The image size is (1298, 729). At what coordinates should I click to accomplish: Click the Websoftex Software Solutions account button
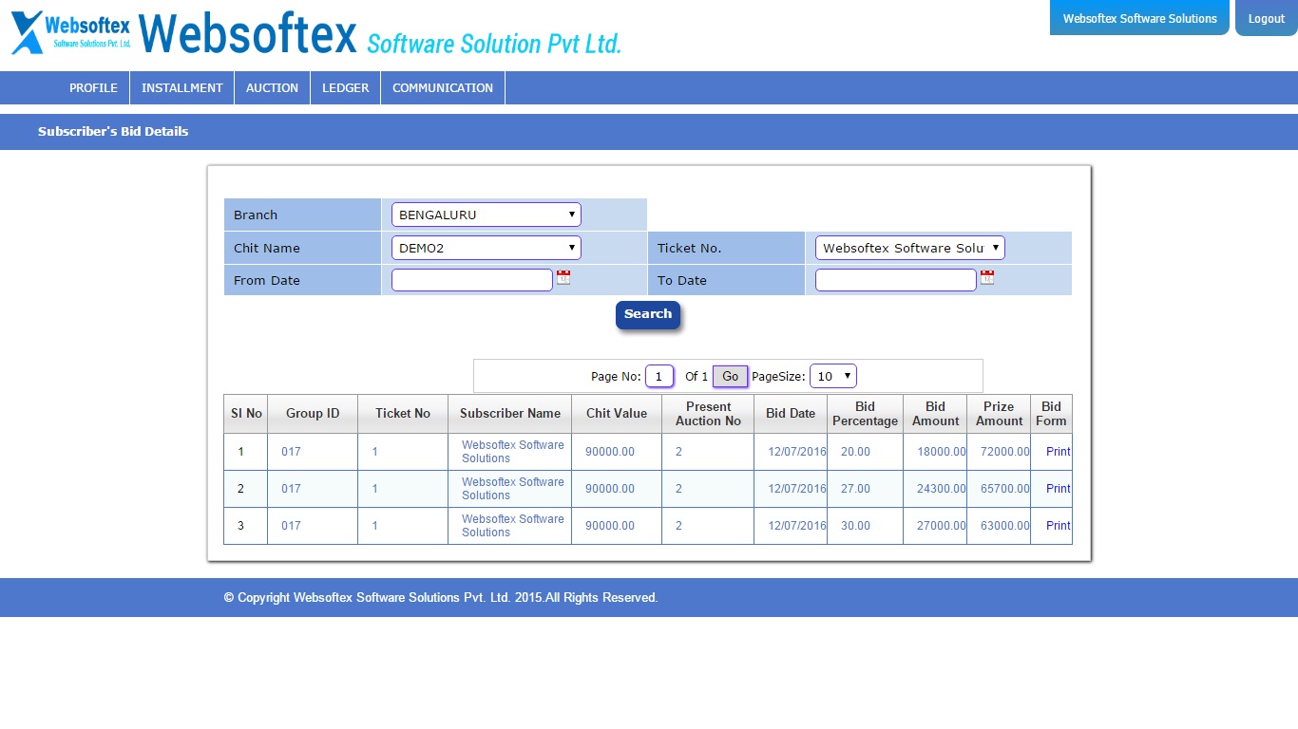[1139, 18]
